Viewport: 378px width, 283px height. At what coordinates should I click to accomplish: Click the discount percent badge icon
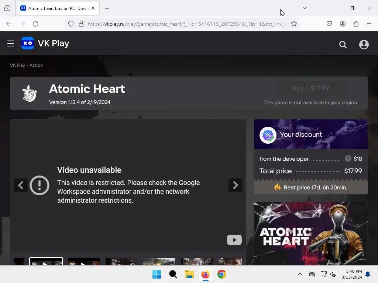[x=268, y=135]
